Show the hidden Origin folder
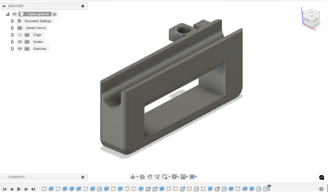 (x=19, y=35)
